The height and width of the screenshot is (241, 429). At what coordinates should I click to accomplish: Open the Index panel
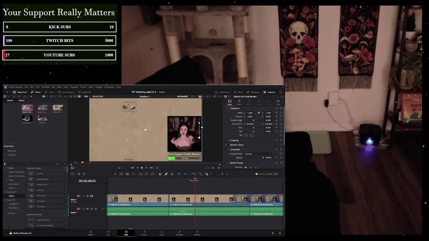point(49,92)
